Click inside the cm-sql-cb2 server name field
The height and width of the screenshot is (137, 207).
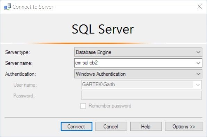[x=138, y=63]
